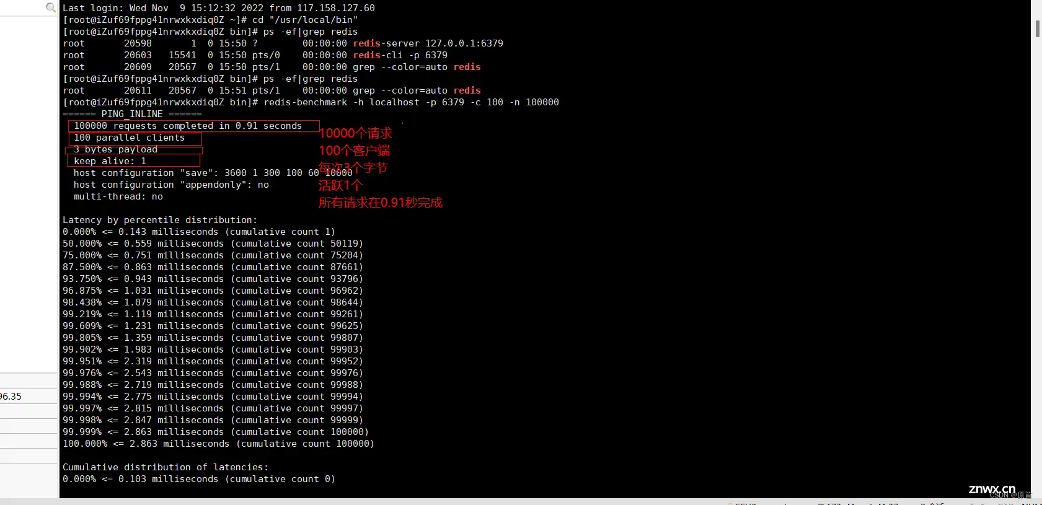This screenshot has height=505, width=1042.
Task: Click the 99.902% <= 1.983 milliseconds row
Action: [x=213, y=349]
